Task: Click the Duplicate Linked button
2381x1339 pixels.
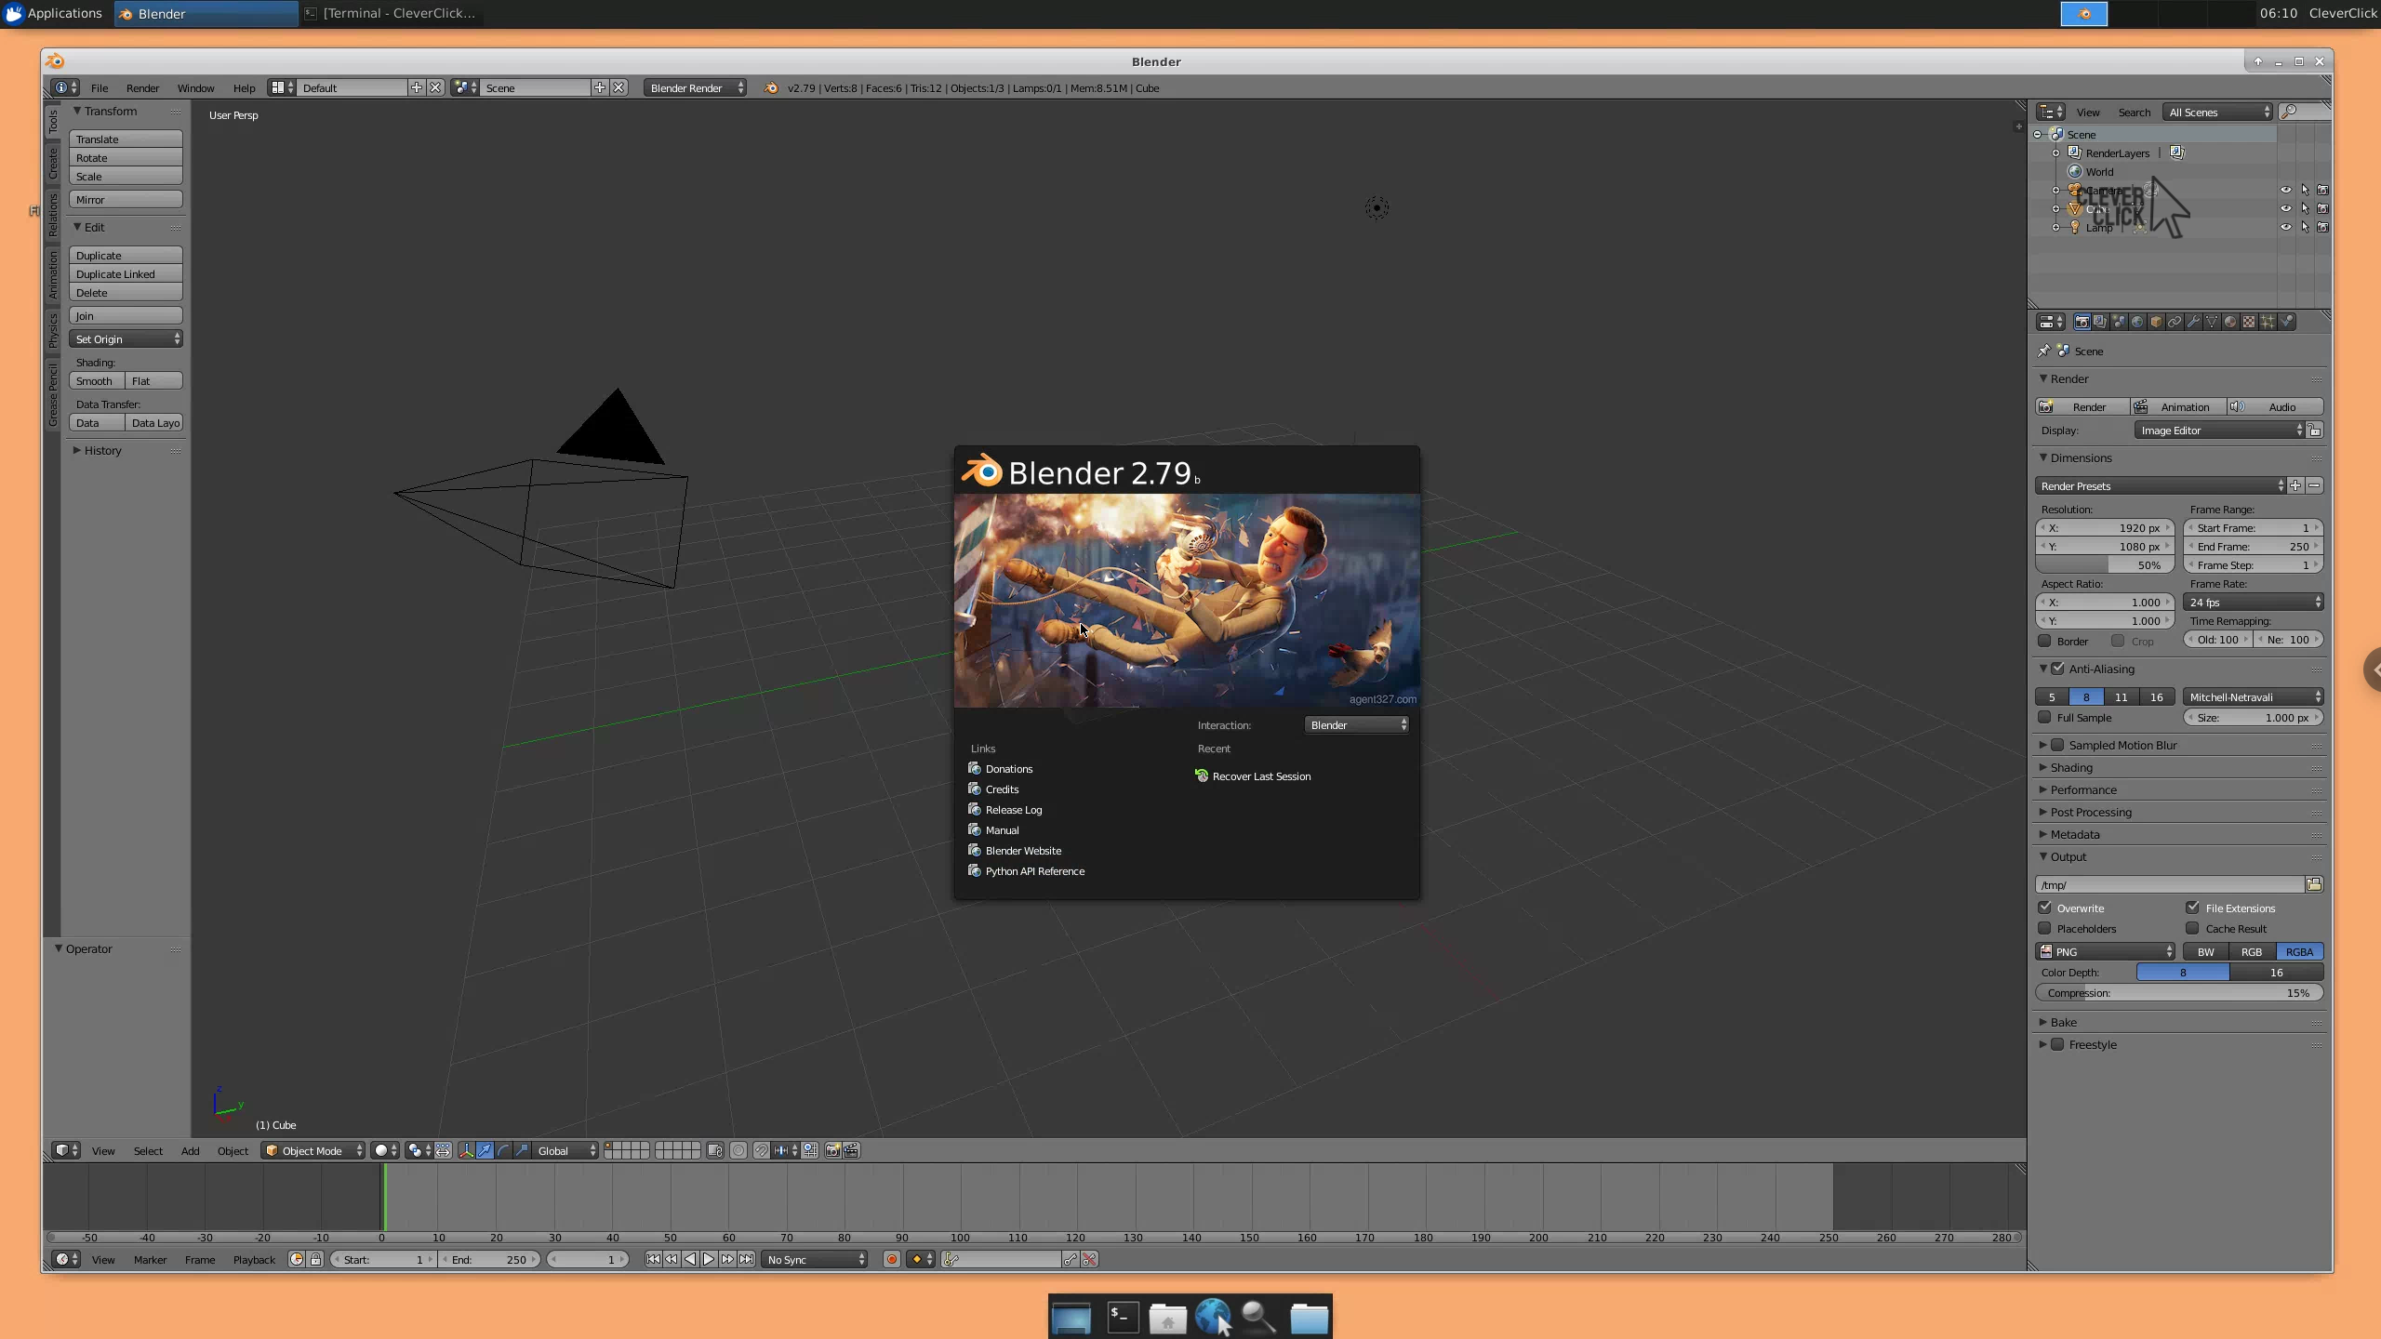Action: click(125, 274)
